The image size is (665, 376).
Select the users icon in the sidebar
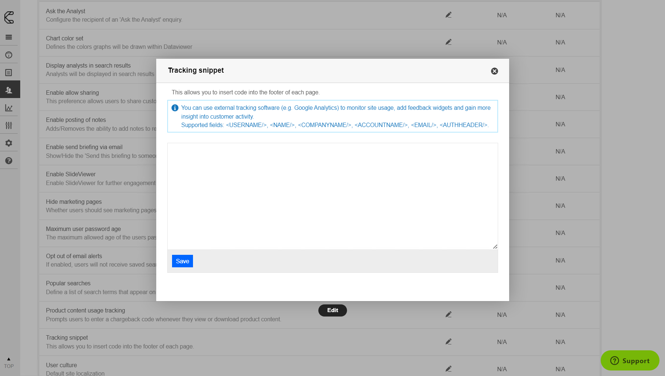(9, 89)
